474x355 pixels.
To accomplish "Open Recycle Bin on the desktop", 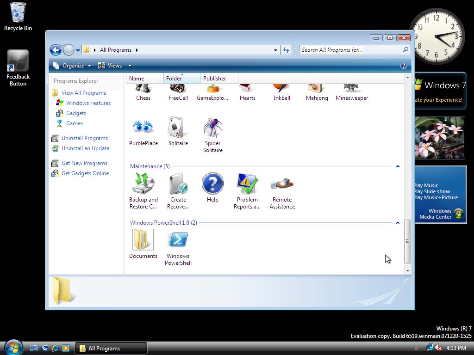I will pos(18,17).
